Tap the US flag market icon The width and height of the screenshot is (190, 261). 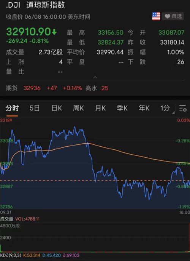point(156,16)
